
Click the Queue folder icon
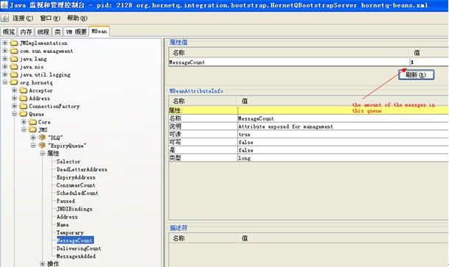24,114
